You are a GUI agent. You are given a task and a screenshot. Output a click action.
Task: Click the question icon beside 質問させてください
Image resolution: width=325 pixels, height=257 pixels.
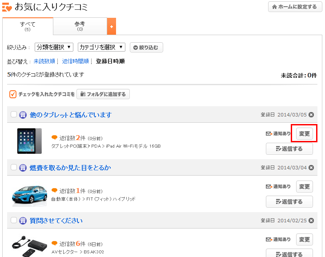(23, 221)
